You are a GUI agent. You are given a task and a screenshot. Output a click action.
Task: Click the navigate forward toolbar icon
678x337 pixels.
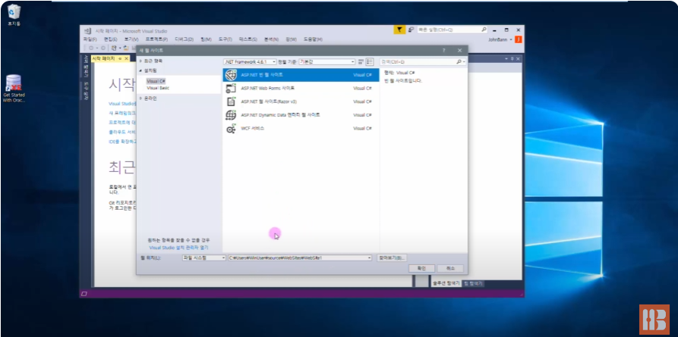103,48
